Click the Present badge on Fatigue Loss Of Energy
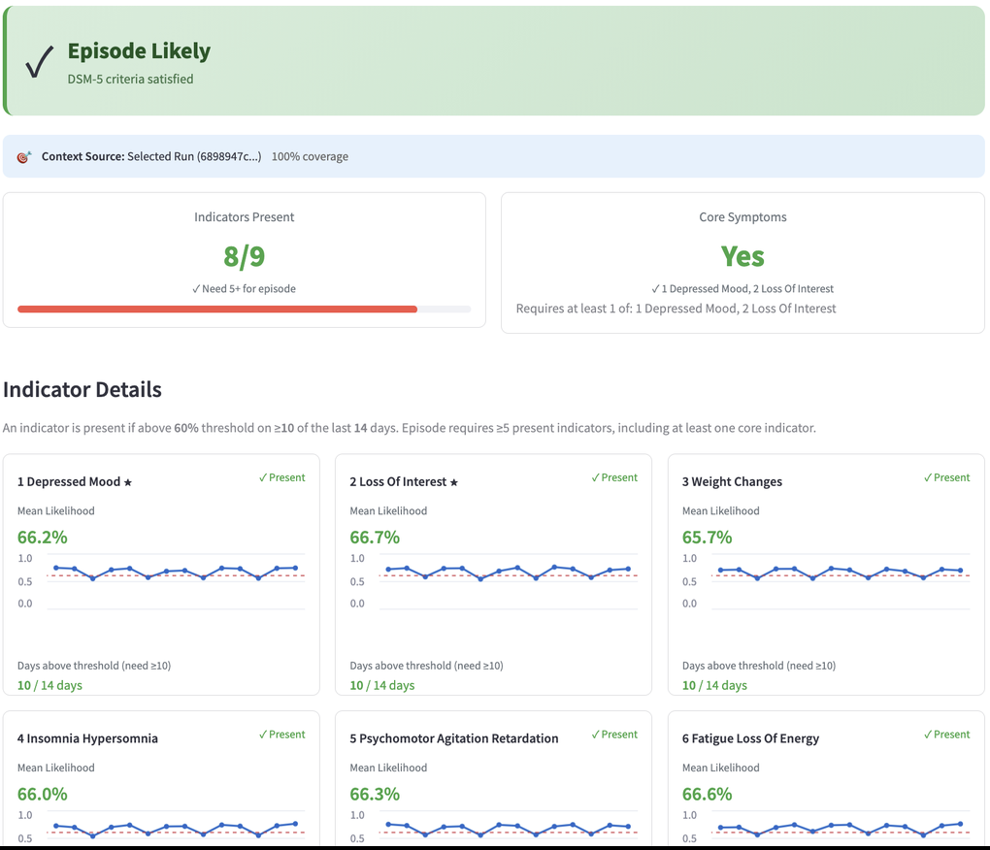This screenshot has height=850, width=990. point(947,735)
